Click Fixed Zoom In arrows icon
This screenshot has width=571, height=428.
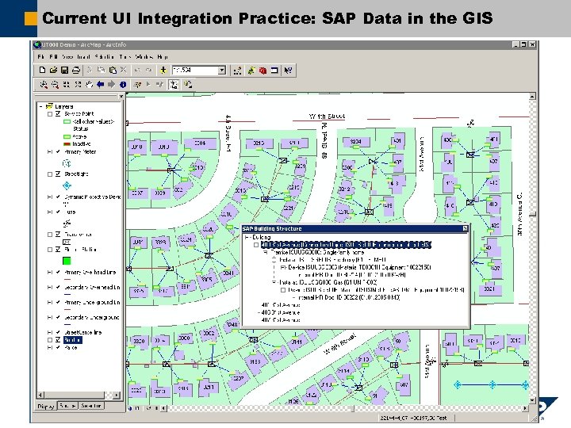tap(67, 85)
